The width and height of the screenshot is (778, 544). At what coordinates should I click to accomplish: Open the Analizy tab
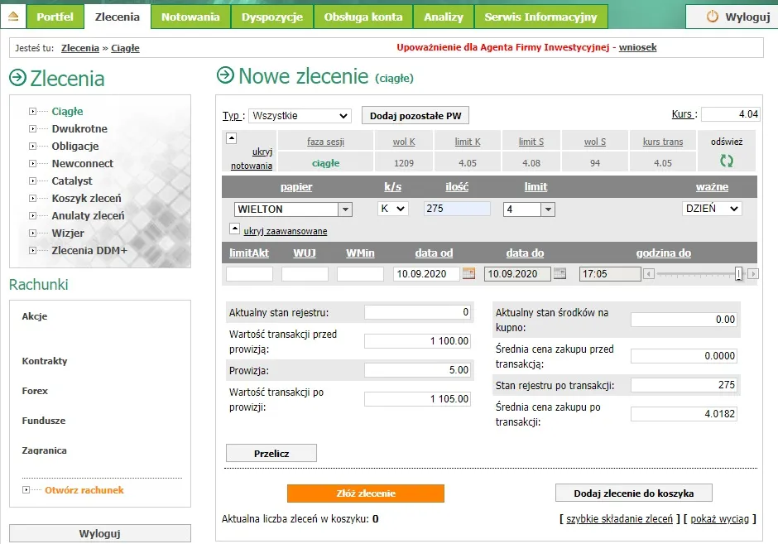coord(444,17)
